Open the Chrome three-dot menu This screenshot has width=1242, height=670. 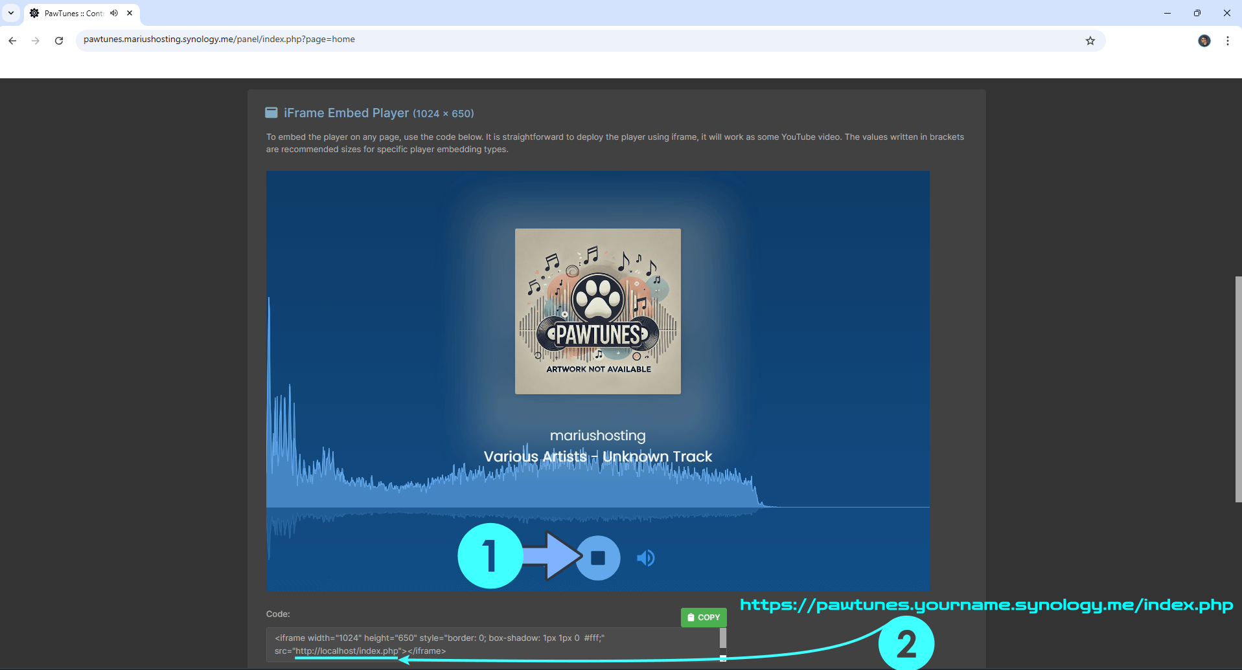click(x=1228, y=40)
